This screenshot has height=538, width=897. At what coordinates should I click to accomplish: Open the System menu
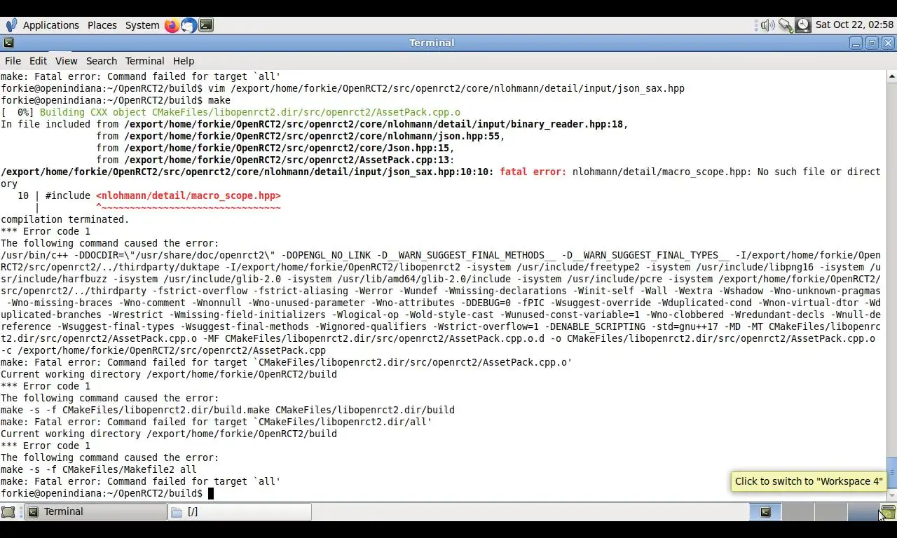tap(142, 25)
